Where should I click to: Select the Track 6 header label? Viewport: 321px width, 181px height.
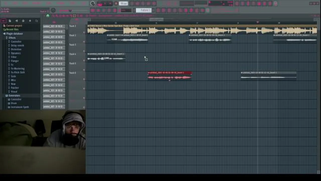tap(72, 73)
